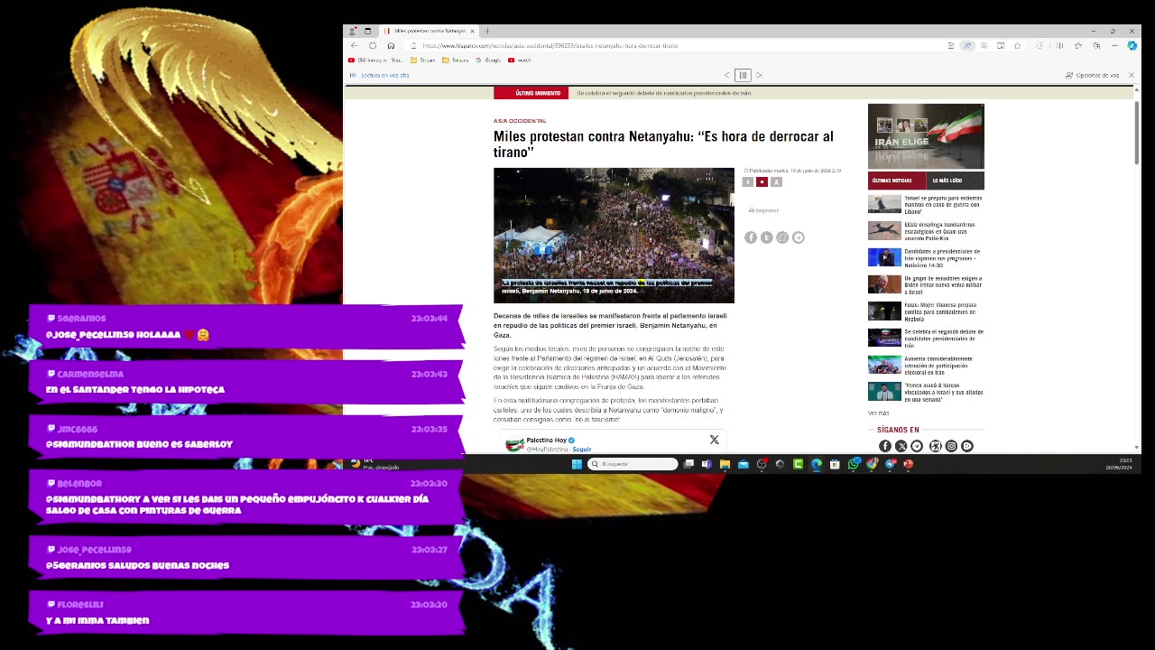Close the read aloud bar
Viewport: 1155px width, 650px height.
tap(1131, 75)
